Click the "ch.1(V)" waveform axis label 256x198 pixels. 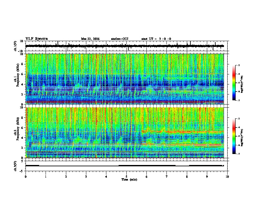pos(16,46)
